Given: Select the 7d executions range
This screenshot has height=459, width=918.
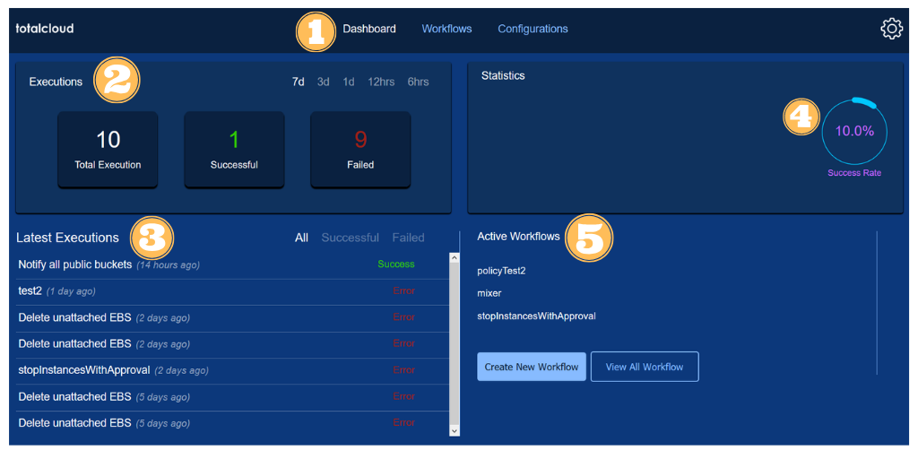Looking at the screenshot, I should coord(299,82).
